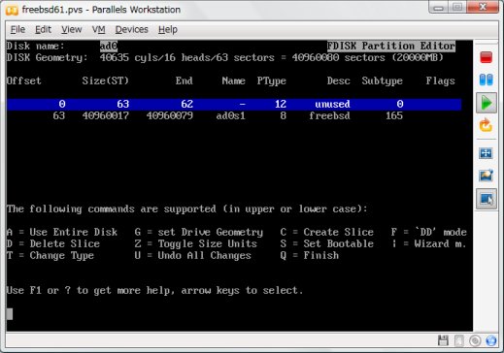Click the hard disk status icon
The width and height of the screenshot is (504, 353).
click(459, 340)
